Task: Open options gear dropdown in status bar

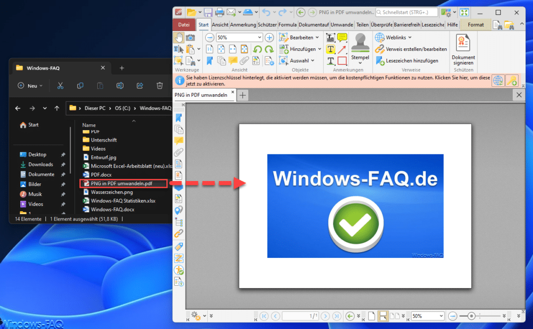Action: pos(205,316)
